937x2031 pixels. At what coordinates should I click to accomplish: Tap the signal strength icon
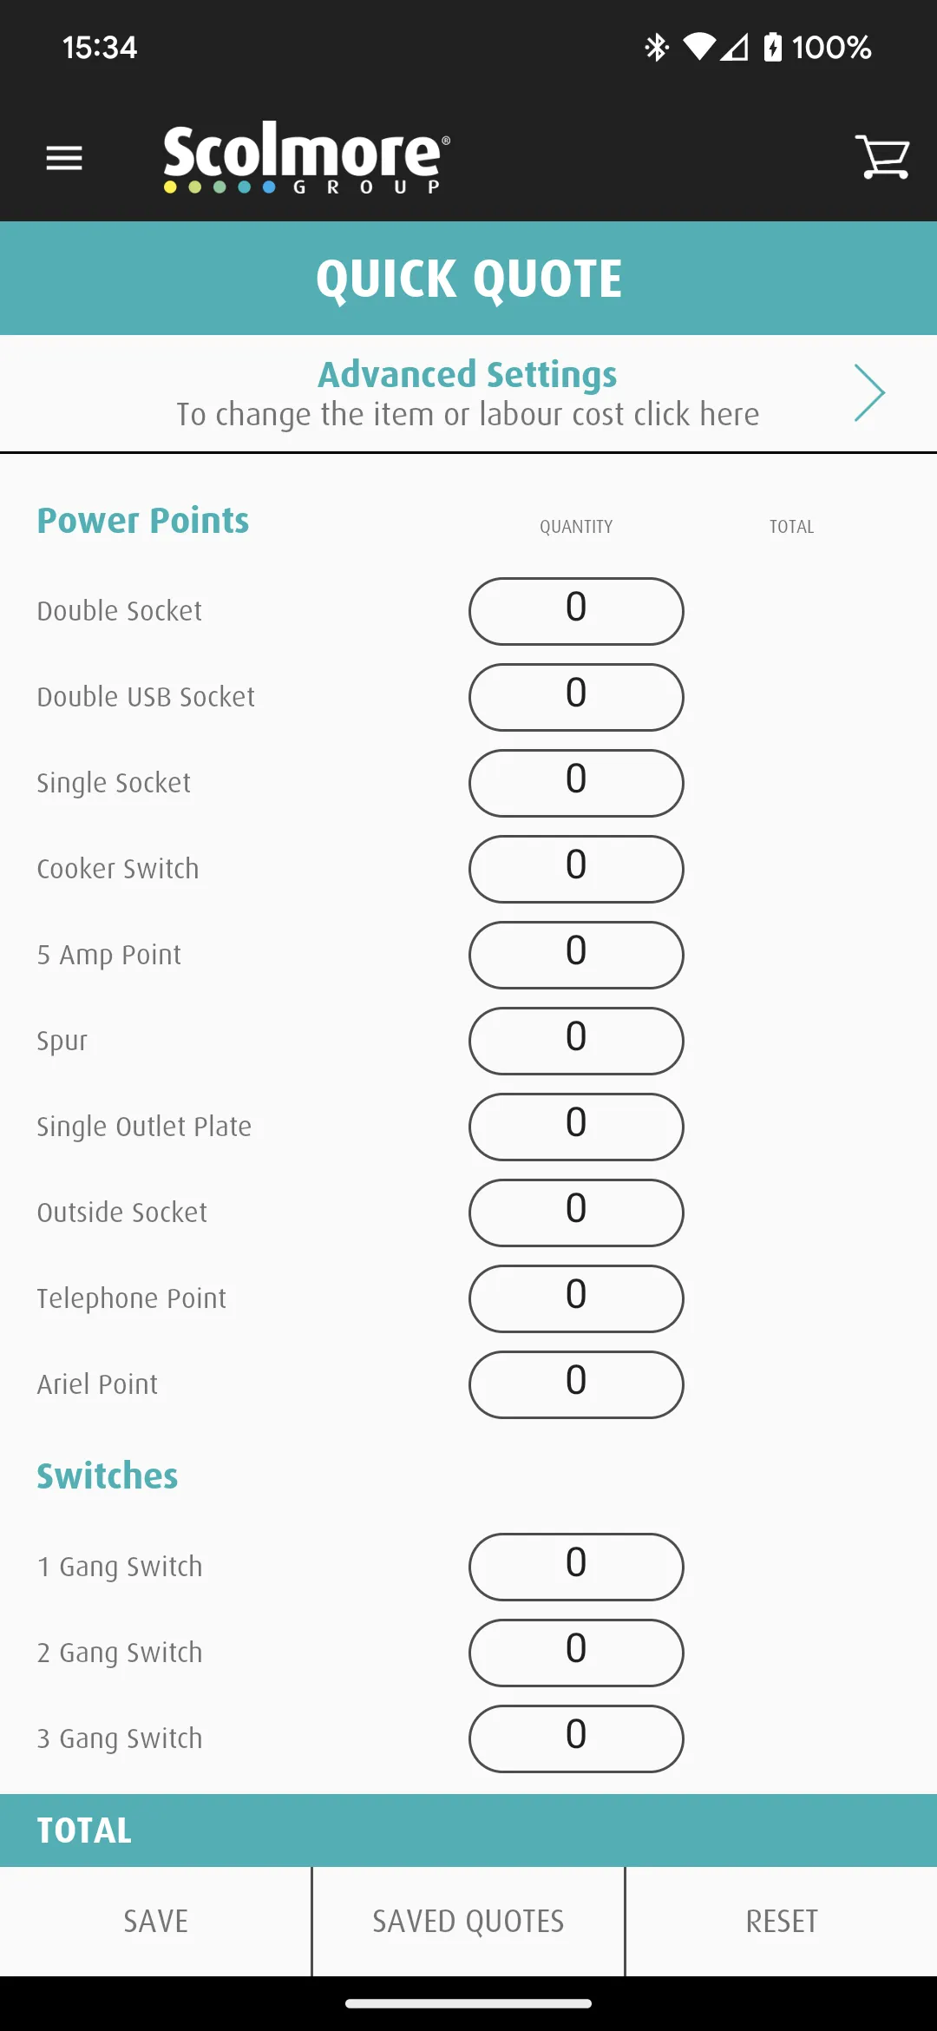click(734, 47)
